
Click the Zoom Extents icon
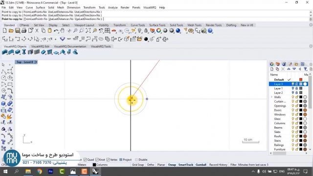point(88,30)
